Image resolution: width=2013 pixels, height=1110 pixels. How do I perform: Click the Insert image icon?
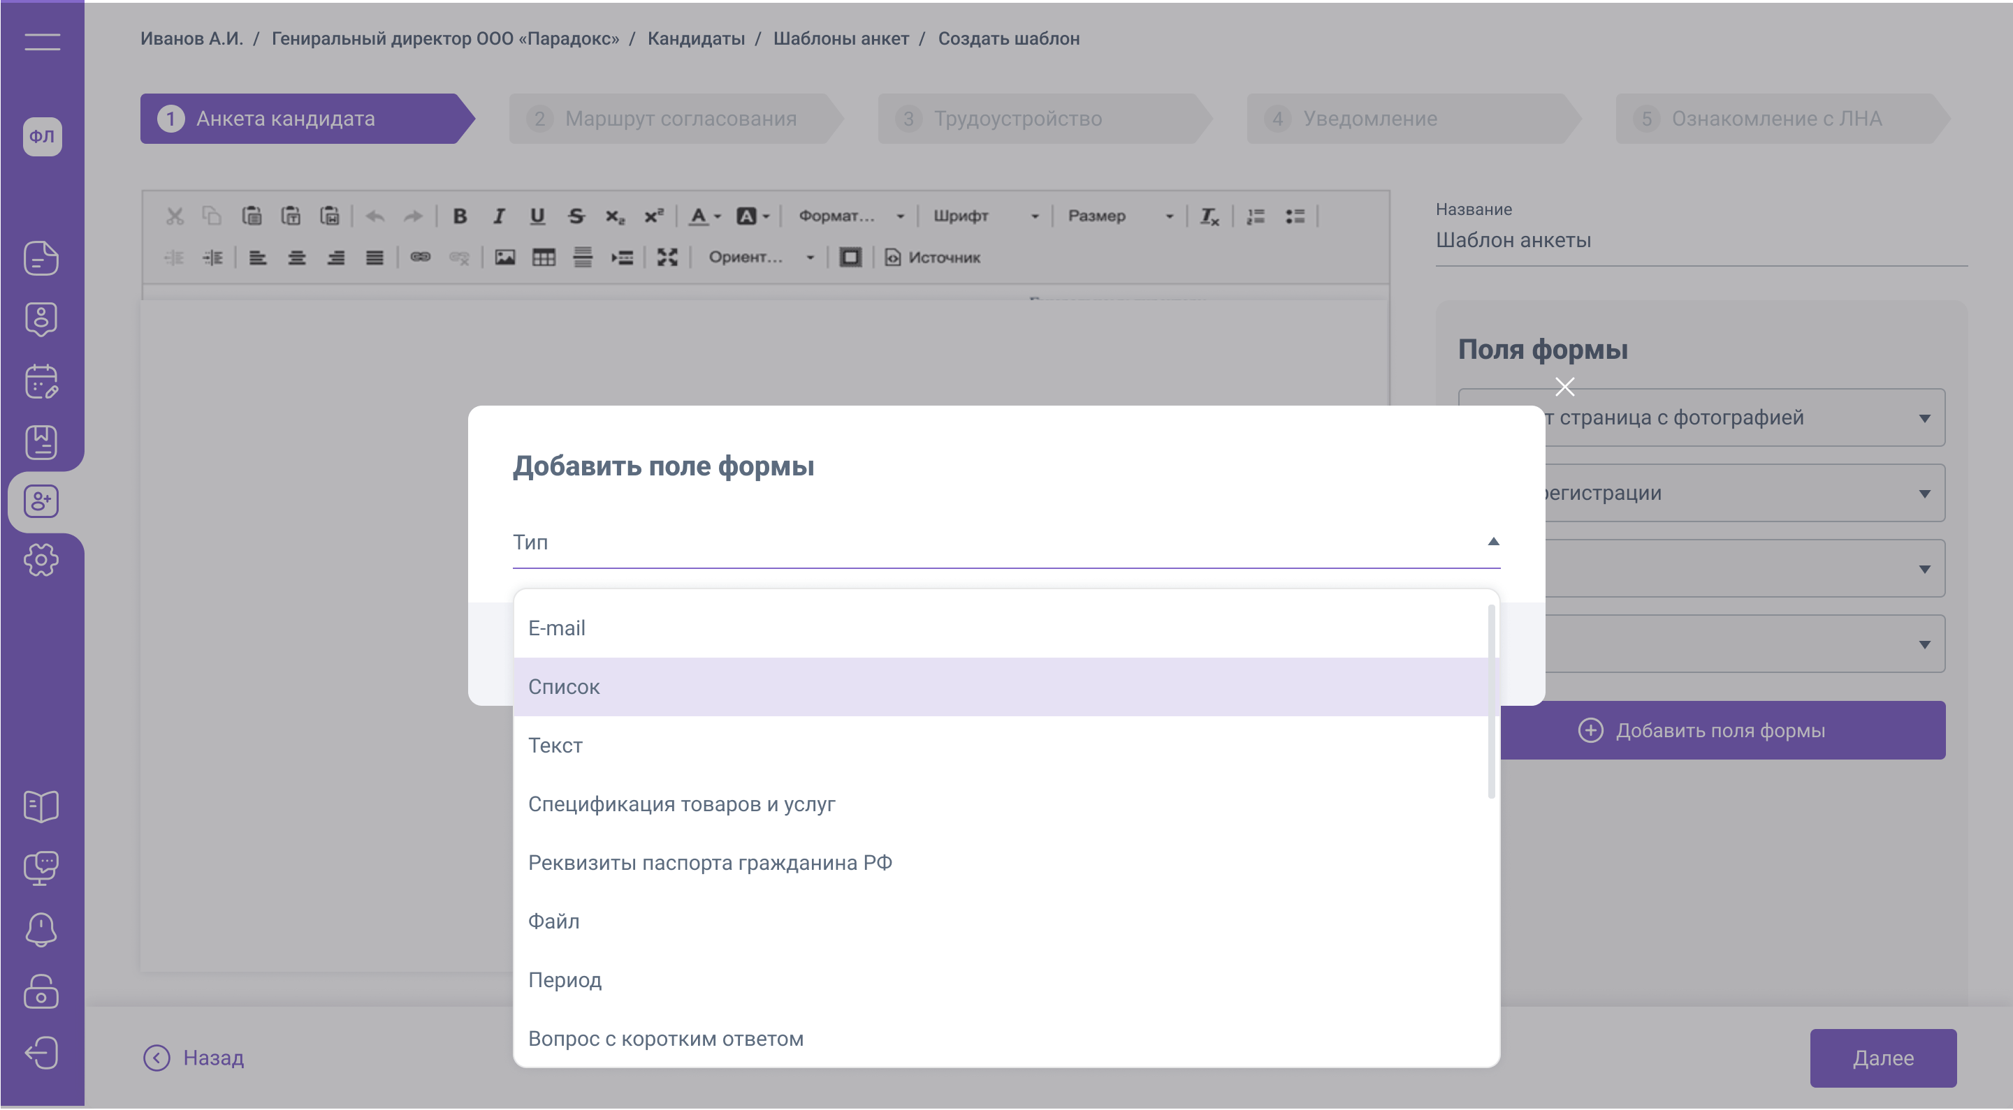tap(504, 258)
